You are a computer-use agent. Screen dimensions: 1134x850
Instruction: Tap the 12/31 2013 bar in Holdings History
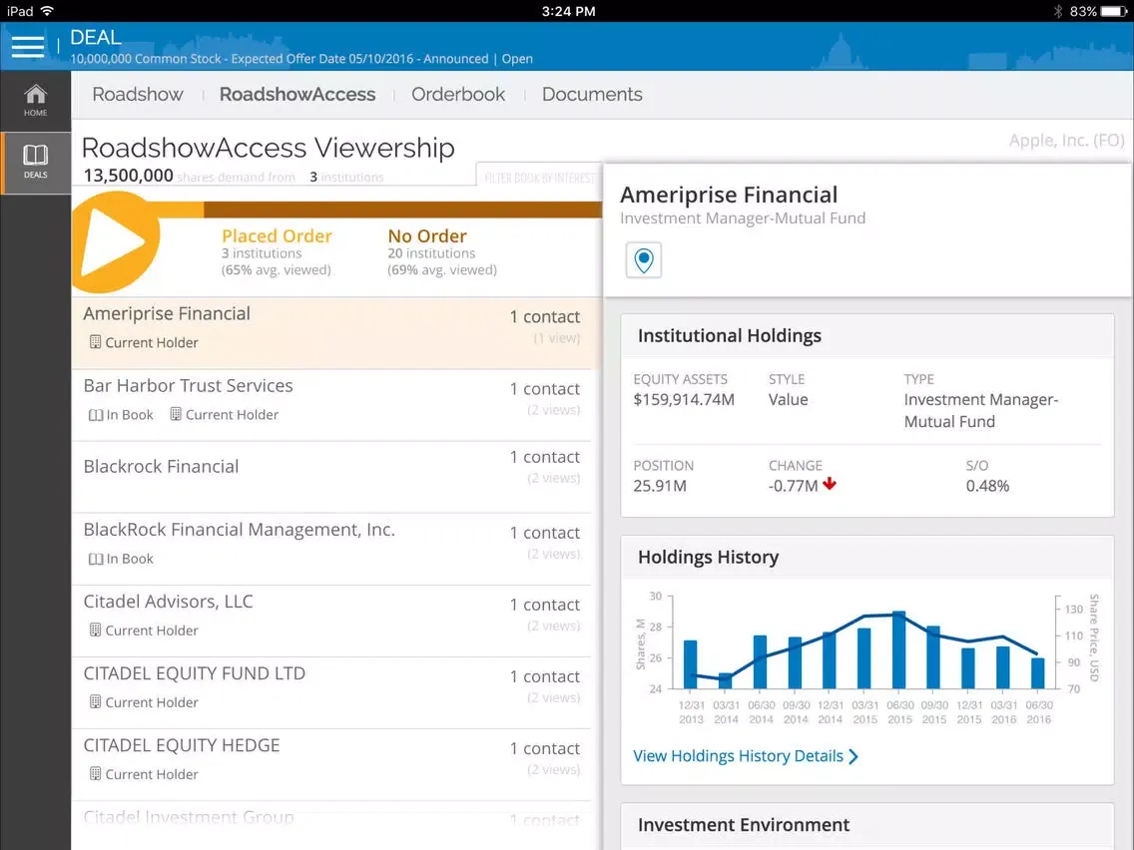pos(691,664)
